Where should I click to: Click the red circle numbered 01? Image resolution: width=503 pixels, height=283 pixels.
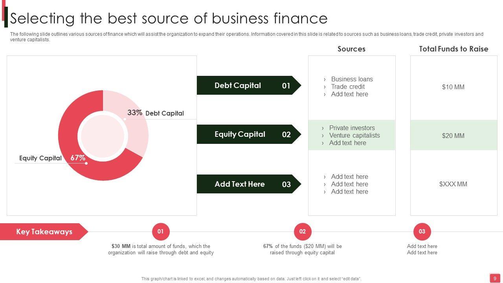[x=160, y=232]
